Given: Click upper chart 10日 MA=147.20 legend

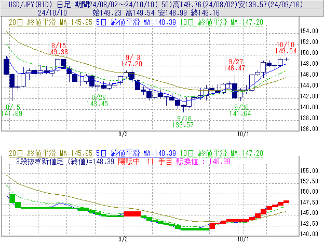Looking at the screenshot, I should click(x=222, y=22).
